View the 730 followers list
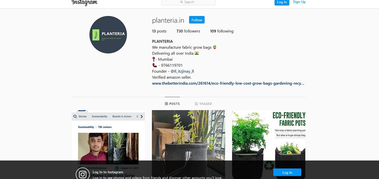Screen dimensions: 379x179 tap(188, 31)
